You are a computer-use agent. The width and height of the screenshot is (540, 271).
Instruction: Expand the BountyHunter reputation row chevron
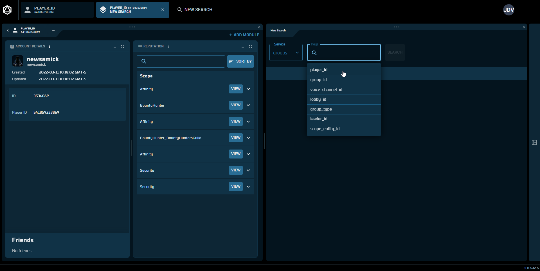(x=248, y=105)
